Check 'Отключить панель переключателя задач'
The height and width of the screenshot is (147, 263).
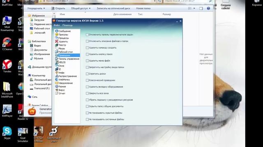(x=87, y=35)
